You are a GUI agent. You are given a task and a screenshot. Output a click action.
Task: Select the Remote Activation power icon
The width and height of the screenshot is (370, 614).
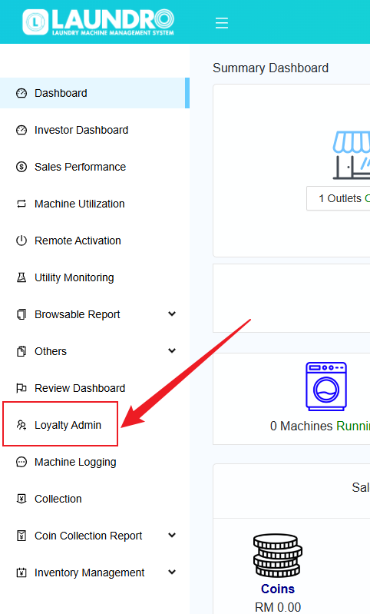pos(21,241)
